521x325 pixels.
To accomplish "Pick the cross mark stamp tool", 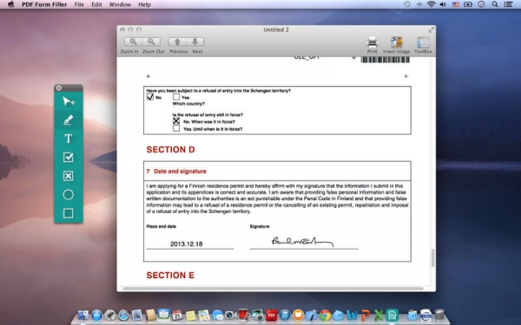I will 69,176.
